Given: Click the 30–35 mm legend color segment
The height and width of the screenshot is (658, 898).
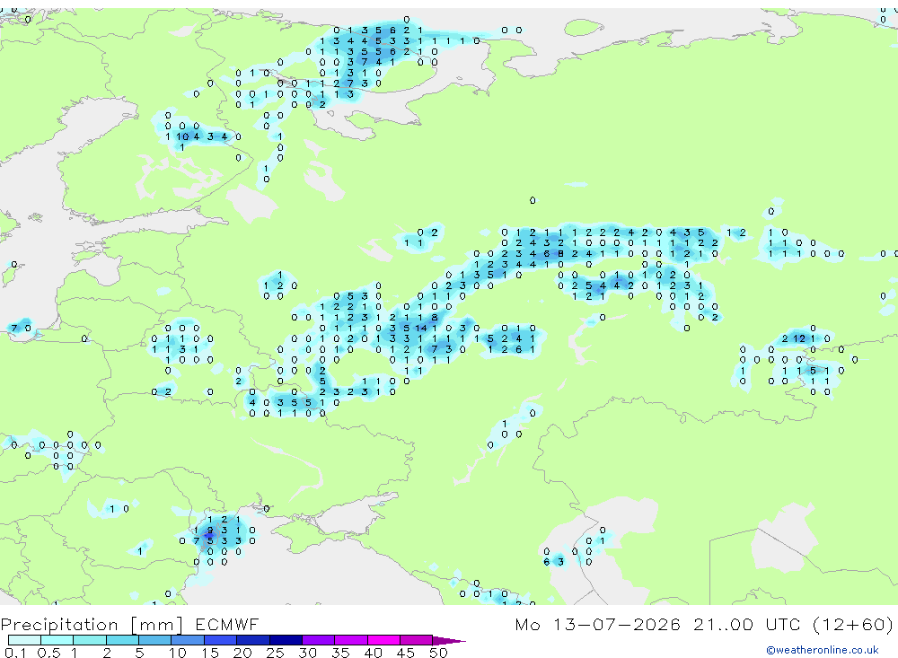Looking at the screenshot, I should point(319,640).
